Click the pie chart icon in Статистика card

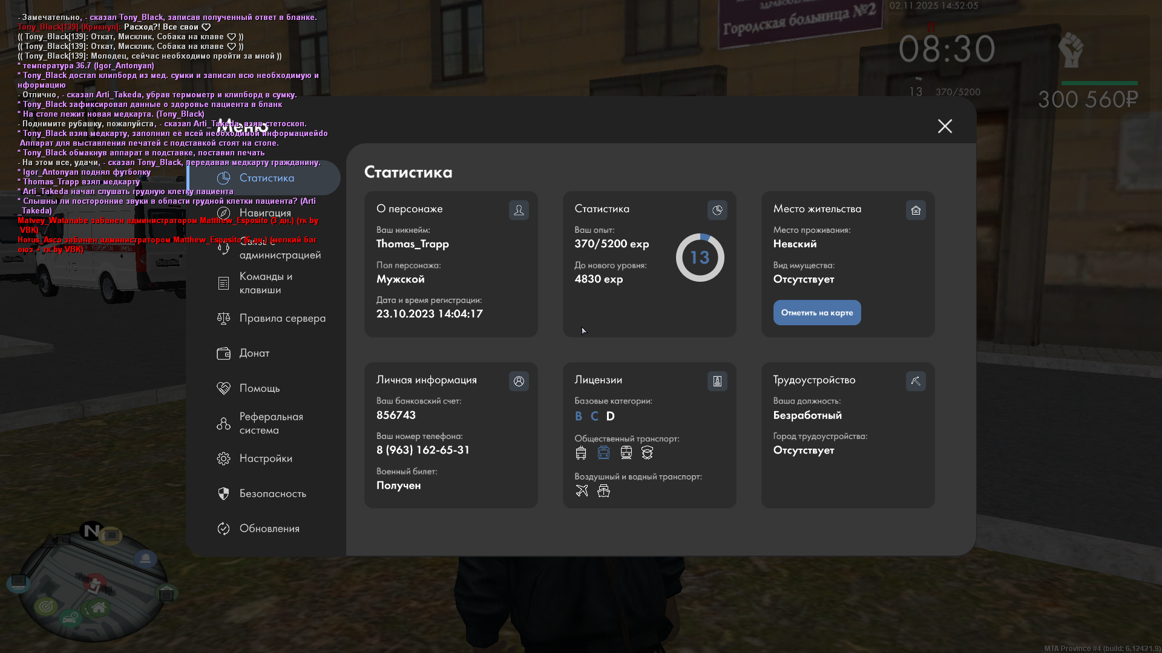(717, 210)
